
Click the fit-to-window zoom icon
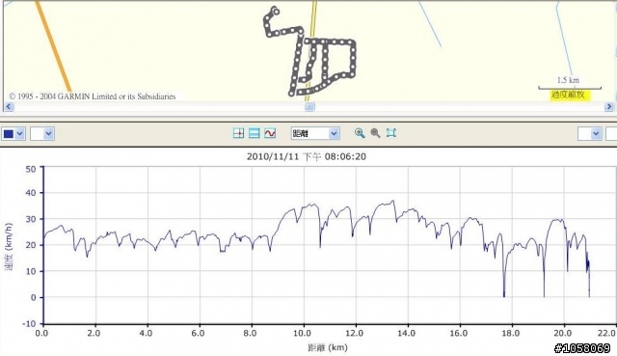[390, 133]
